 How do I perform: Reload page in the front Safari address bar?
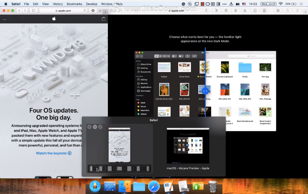(x=85, y=10)
